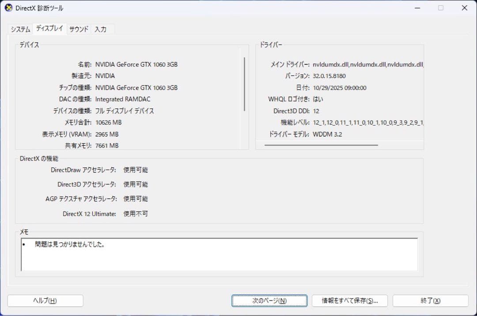Screen dimensions: 477x316
Task: Click 機能レベル value 12_1,12_0,11_1
Action: point(368,123)
